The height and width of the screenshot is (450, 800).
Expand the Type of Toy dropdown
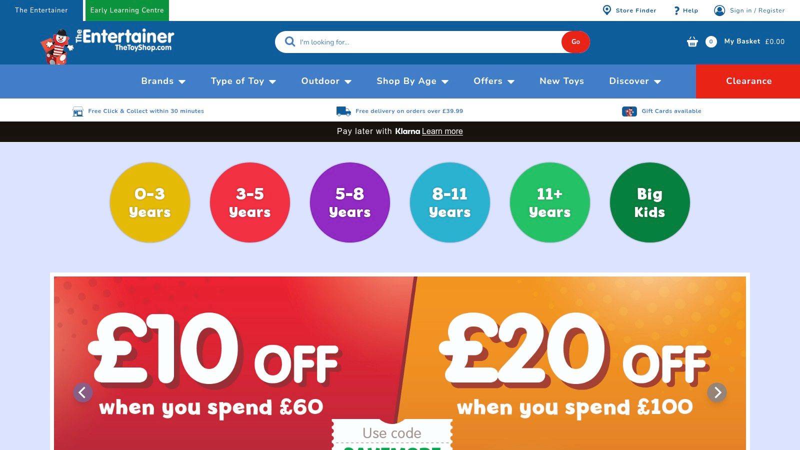(243, 81)
